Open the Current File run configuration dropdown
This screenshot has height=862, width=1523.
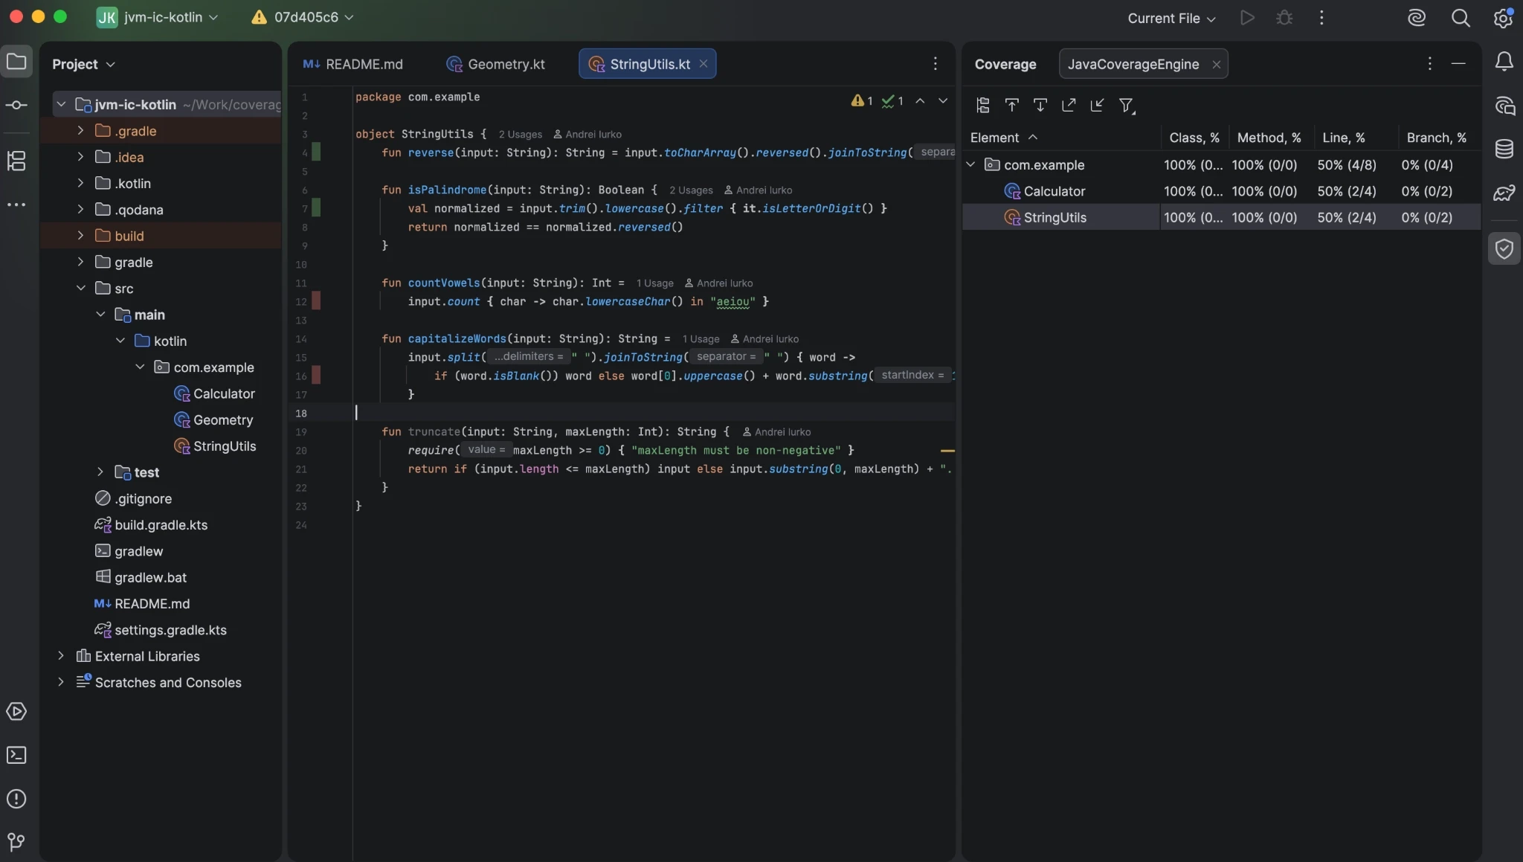1171,18
